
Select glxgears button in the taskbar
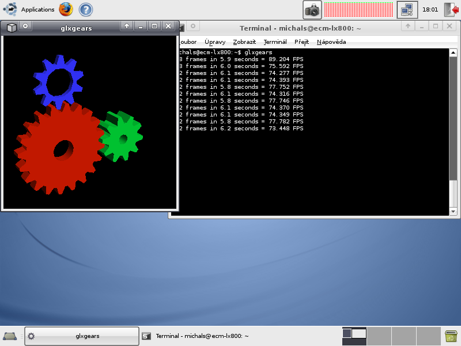tap(82, 336)
